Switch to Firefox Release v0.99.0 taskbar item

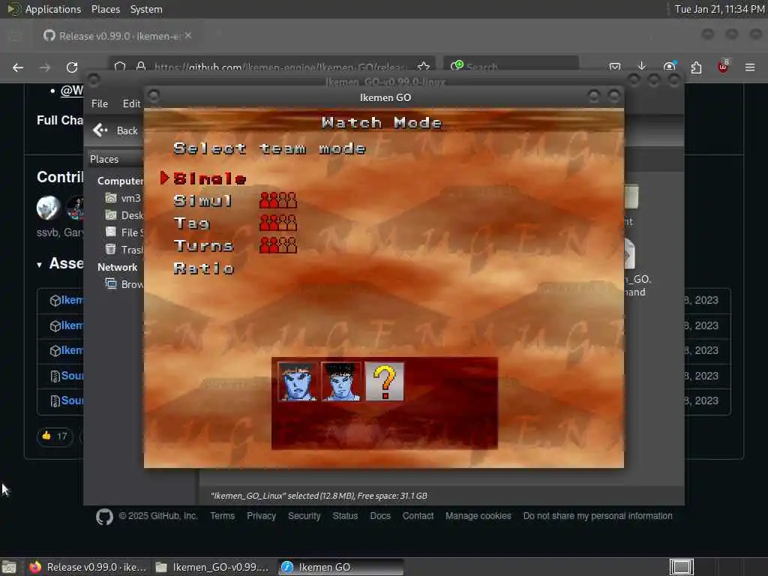click(x=88, y=567)
